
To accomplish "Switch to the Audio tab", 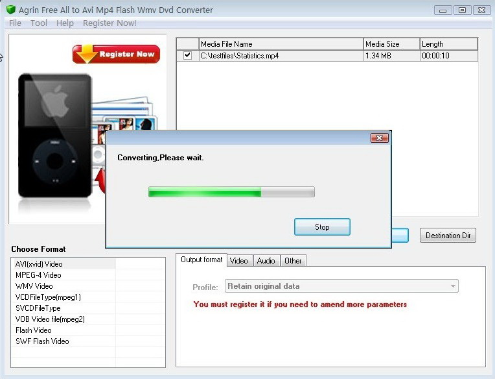I will (x=266, y=261).
